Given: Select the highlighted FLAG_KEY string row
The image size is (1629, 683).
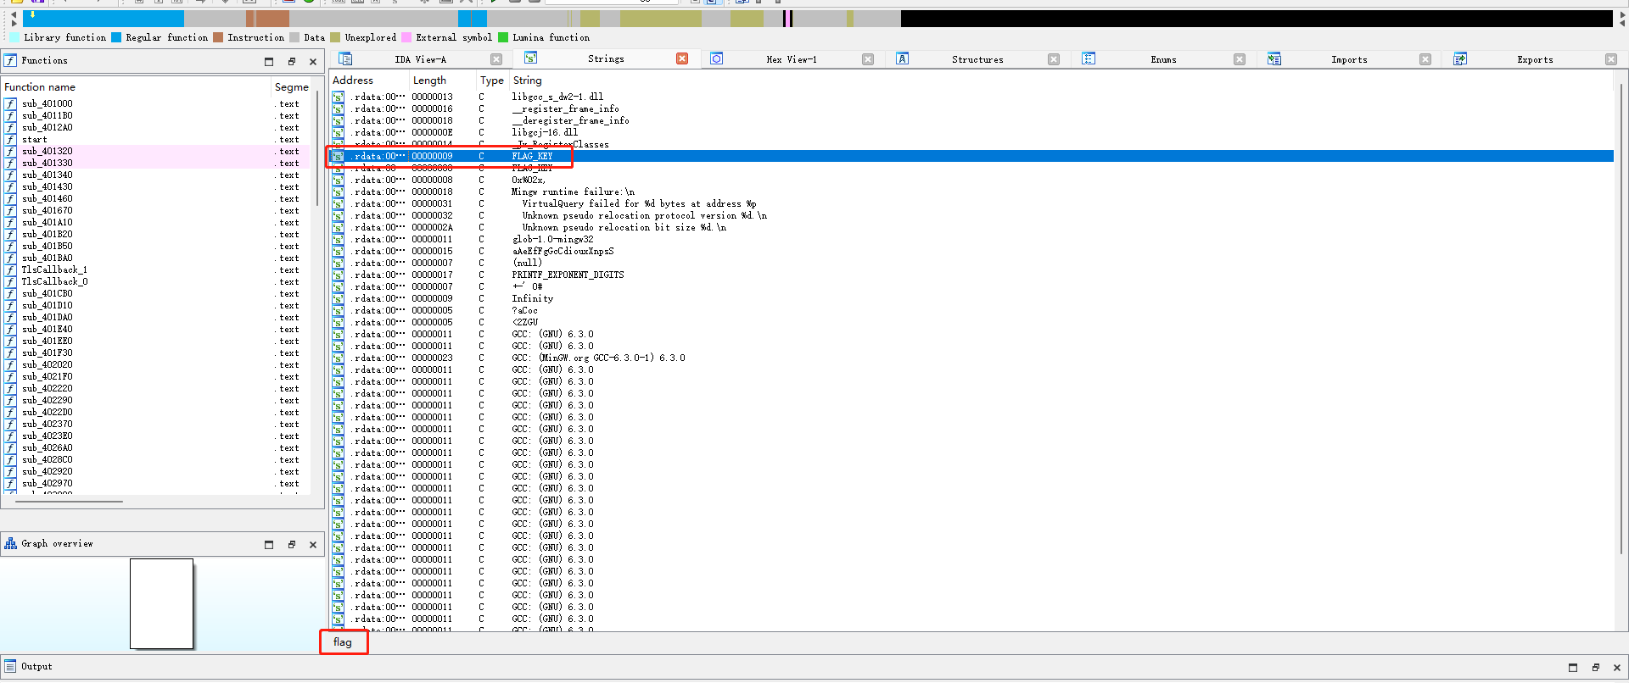Looking at the screenshot, I should (x=971, y=156).
